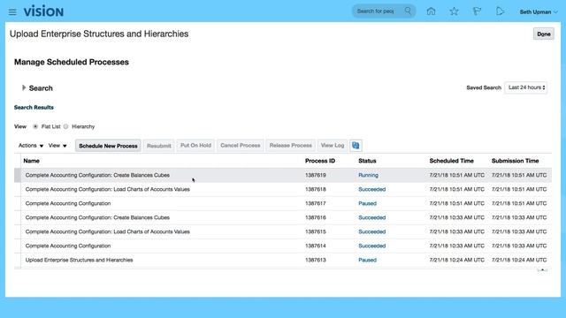Viewport: 566px width, 318px height.
Task: Open the notifications icon
Action: pyautogui.click(x=500, y=11)
